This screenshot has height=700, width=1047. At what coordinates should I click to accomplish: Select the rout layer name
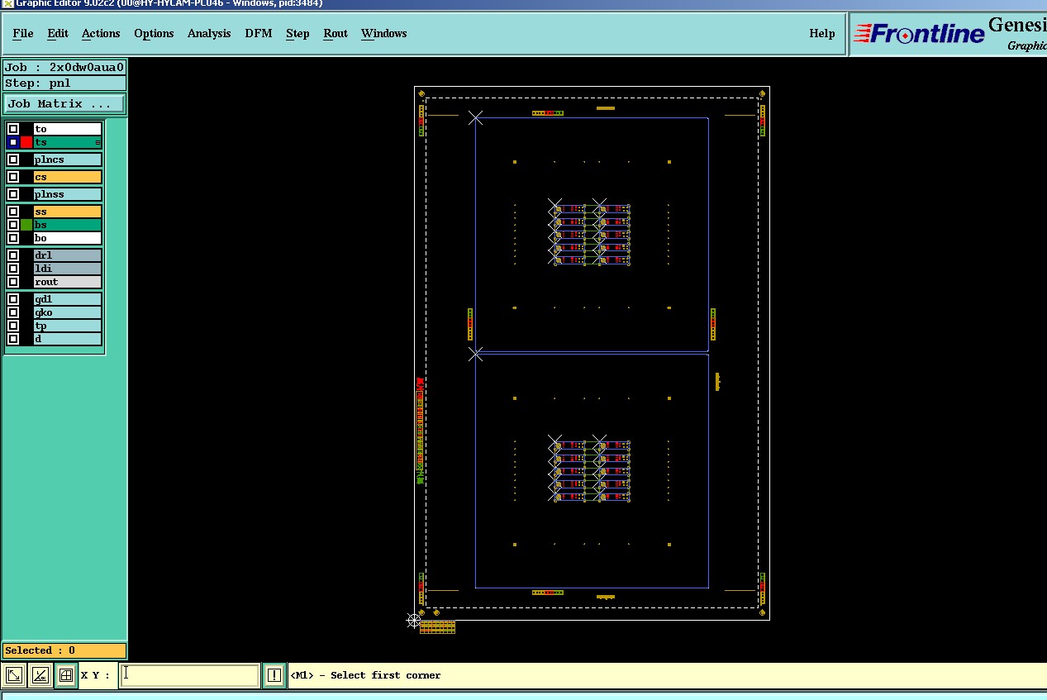pyautogui.click(x=67, y=282)
